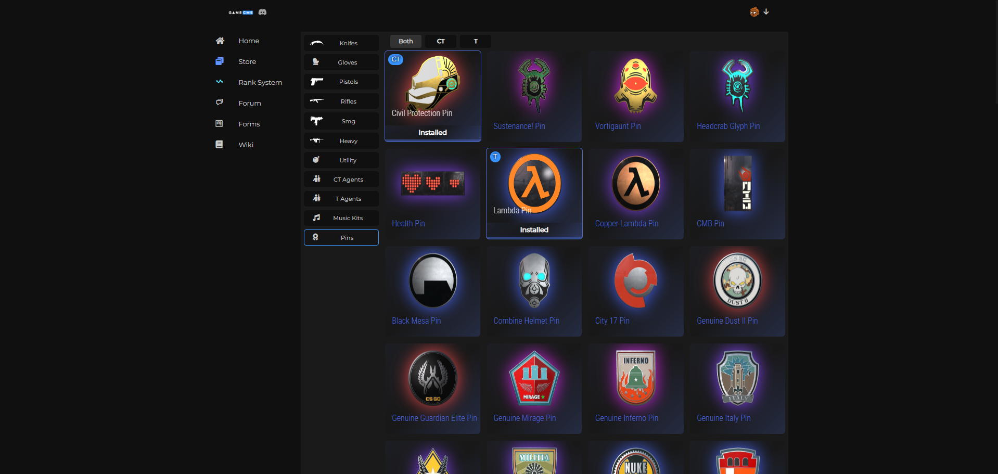Select the Gloves category
The width and height of the screenshot is (998, 474).
tap(341, 62)
